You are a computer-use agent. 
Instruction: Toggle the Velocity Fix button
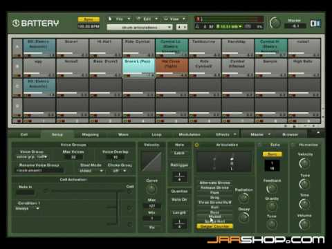[151, 228]
